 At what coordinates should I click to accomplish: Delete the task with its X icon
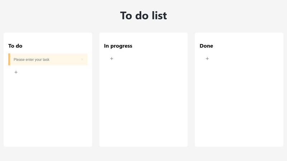[x=82, y=59]
